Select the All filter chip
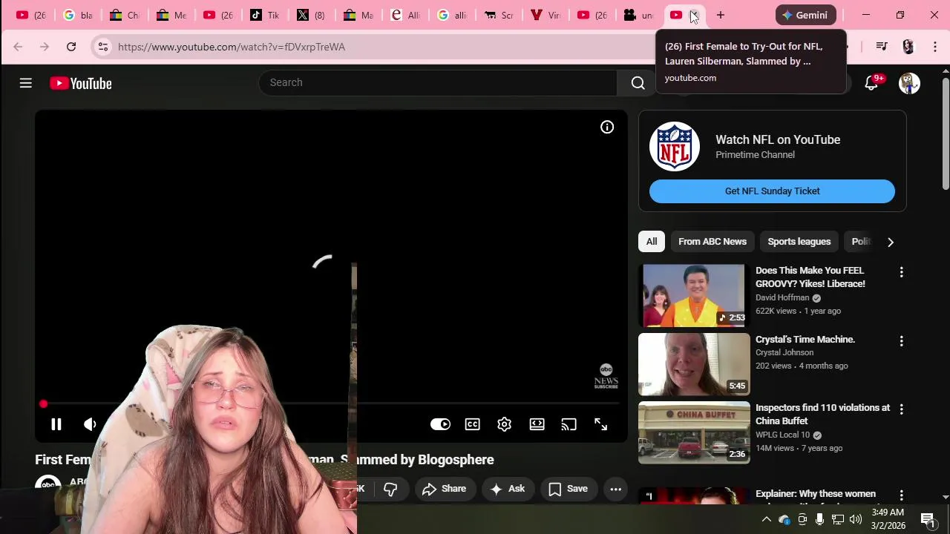Image resolution: width=950 pixels, height=534 pixels. coord(651,242)
